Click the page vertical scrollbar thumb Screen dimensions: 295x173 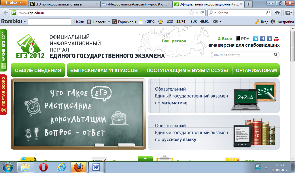pyautogui.click(x=292, y=46)
